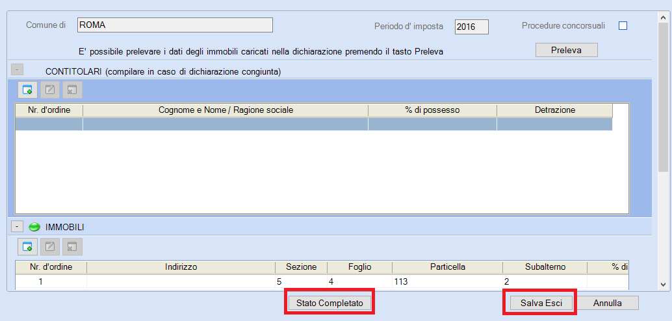Add a new row in CONTITOLARI toolbar
The image size is (672, 321).
pos(27,89)
